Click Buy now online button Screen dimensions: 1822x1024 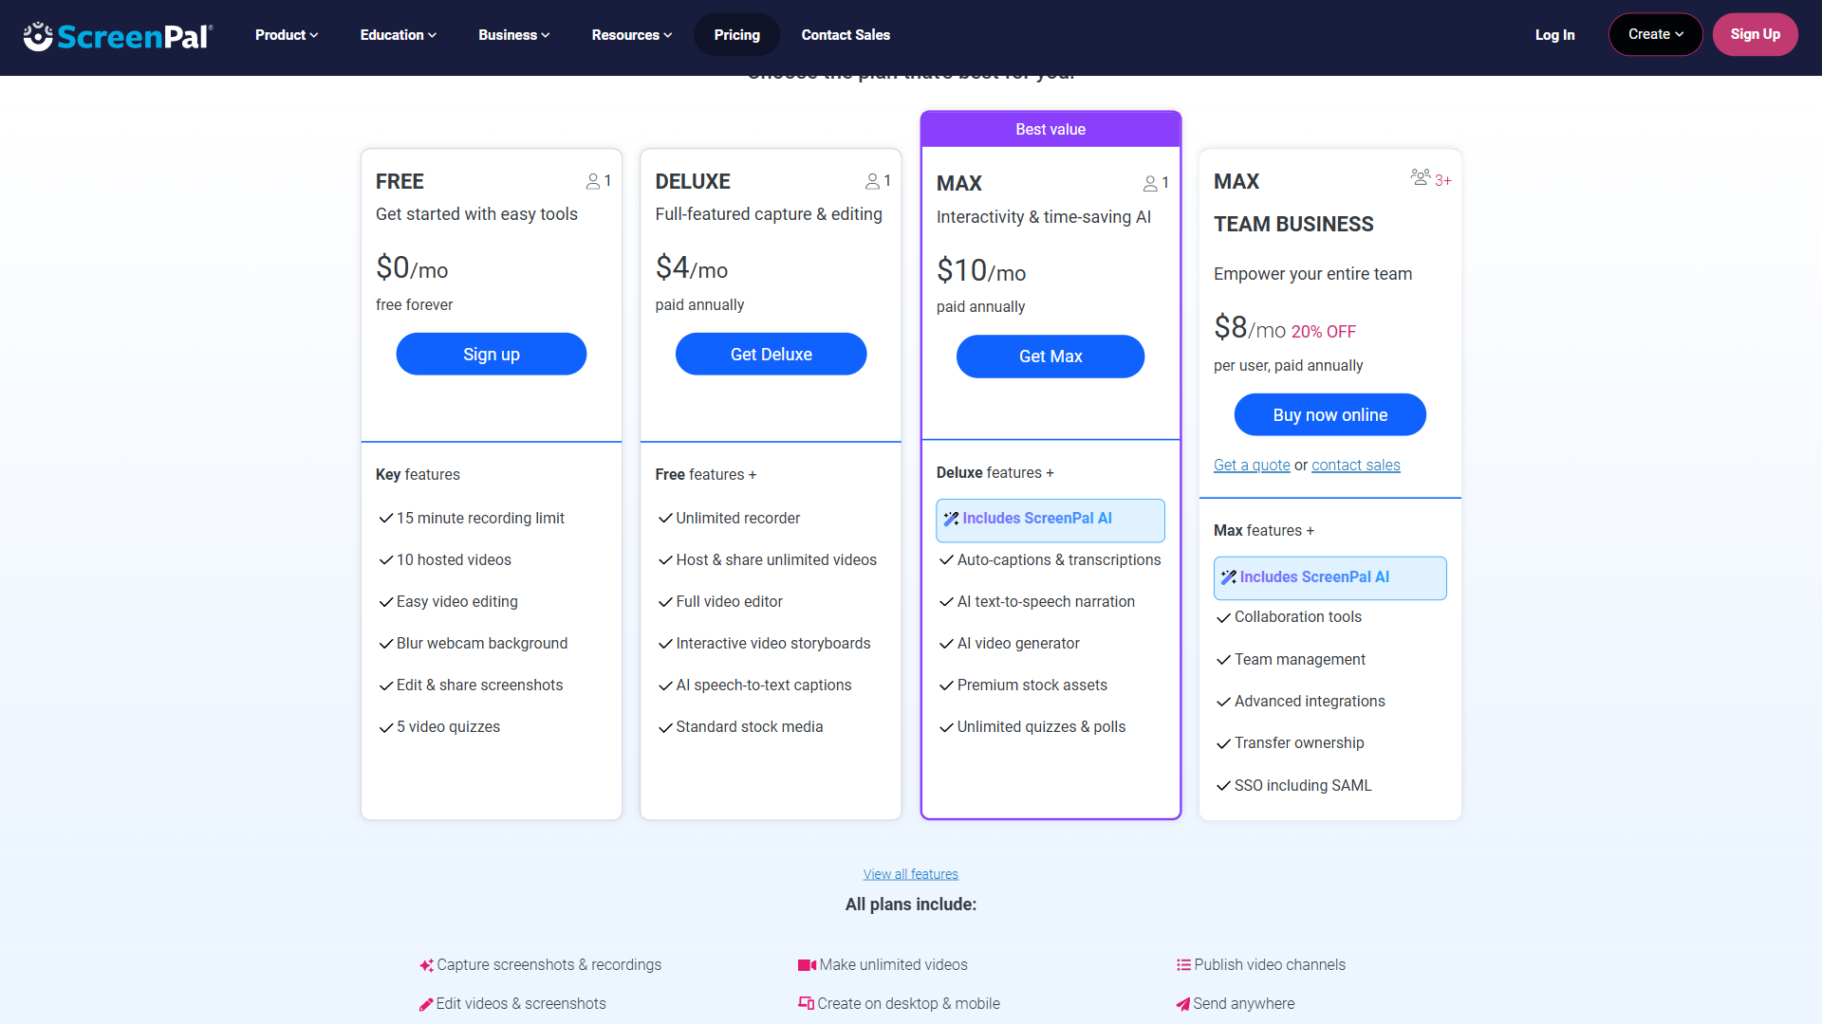[x=1329, y=415]
